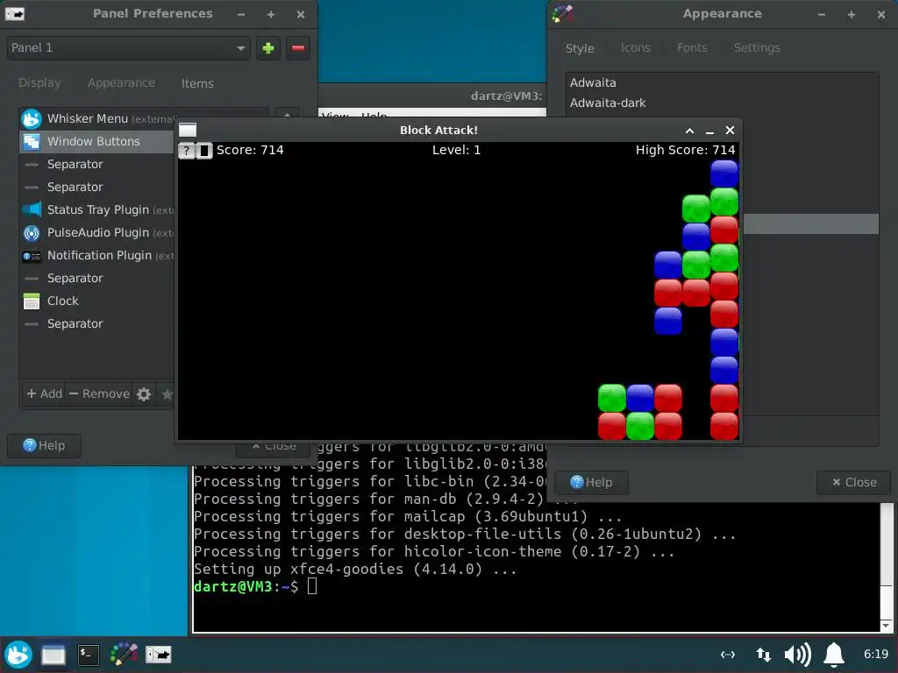
Task: Click the Block Attack help question icon
Action: 186,151
